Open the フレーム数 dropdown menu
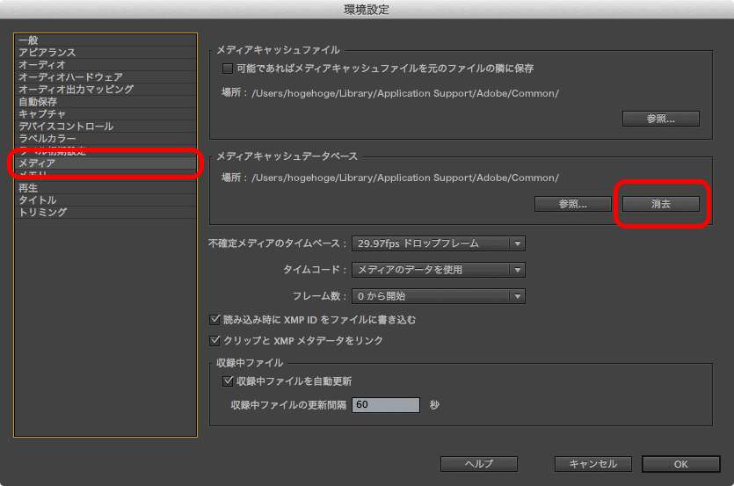Screen dimensions: 734x486 (x=438, y=297)
